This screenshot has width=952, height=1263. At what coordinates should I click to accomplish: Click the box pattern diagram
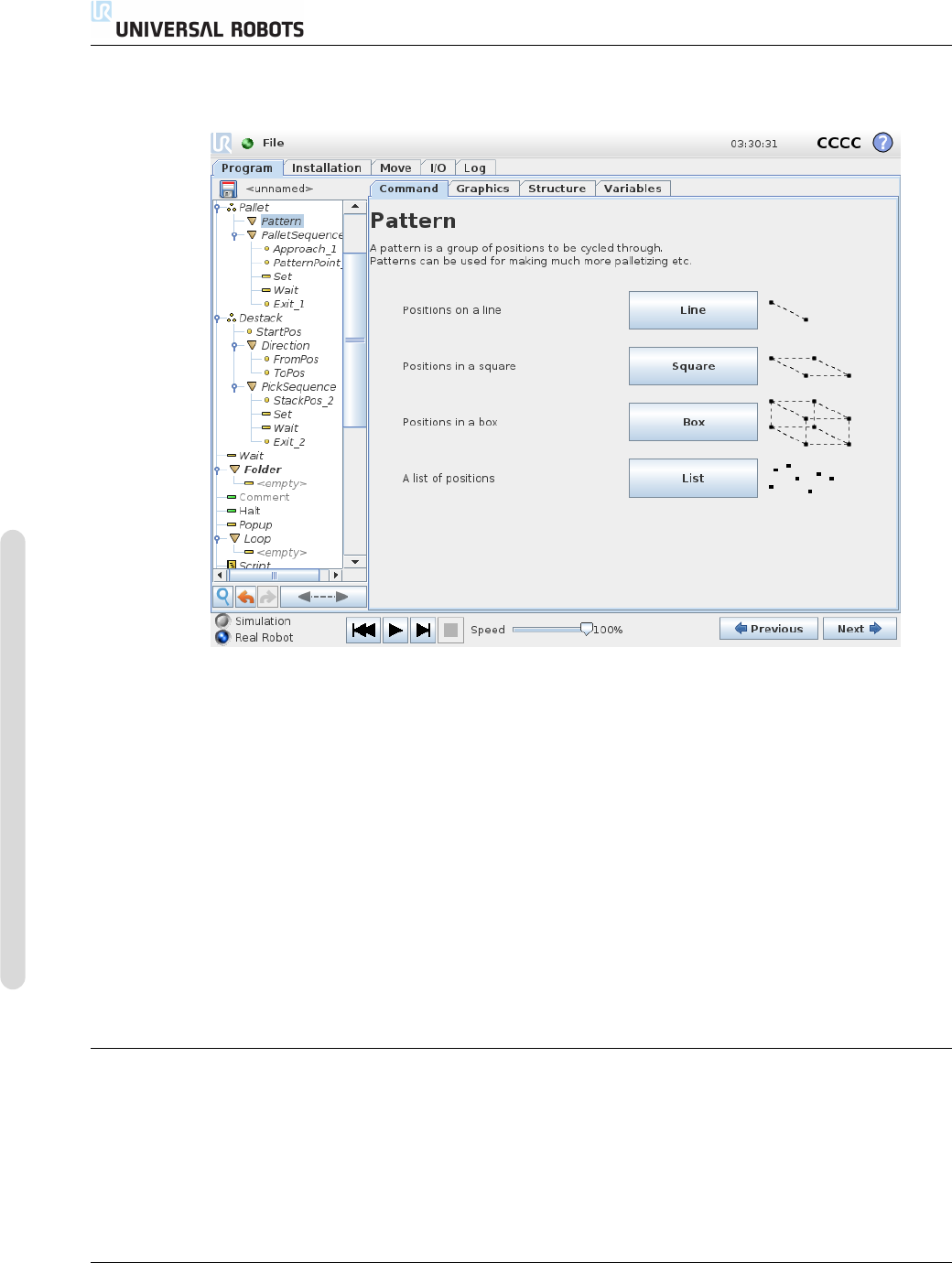[x=810, y=423]
